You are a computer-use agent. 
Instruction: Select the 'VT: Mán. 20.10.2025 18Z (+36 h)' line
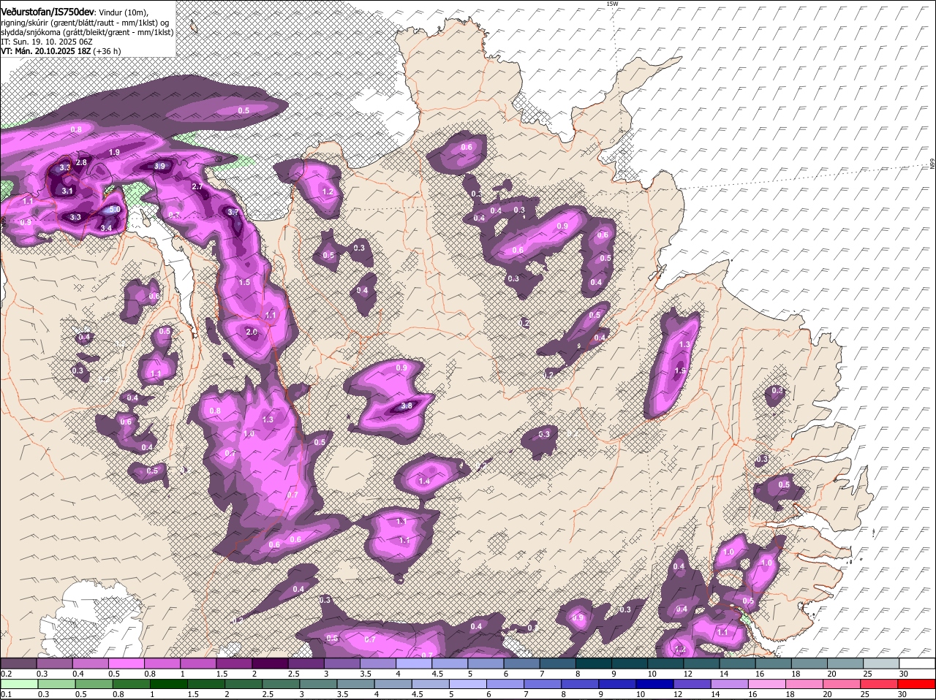click(x=61, y=51)
